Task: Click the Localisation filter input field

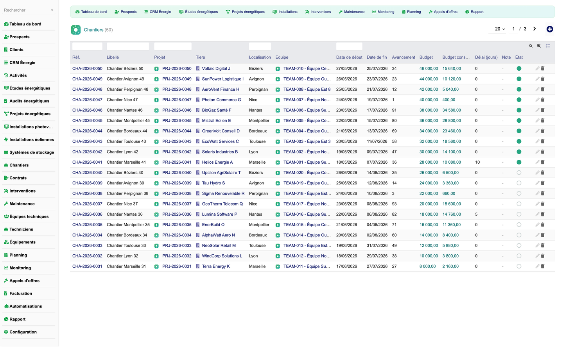Action: pyautogui.click(x=260, y=46)
